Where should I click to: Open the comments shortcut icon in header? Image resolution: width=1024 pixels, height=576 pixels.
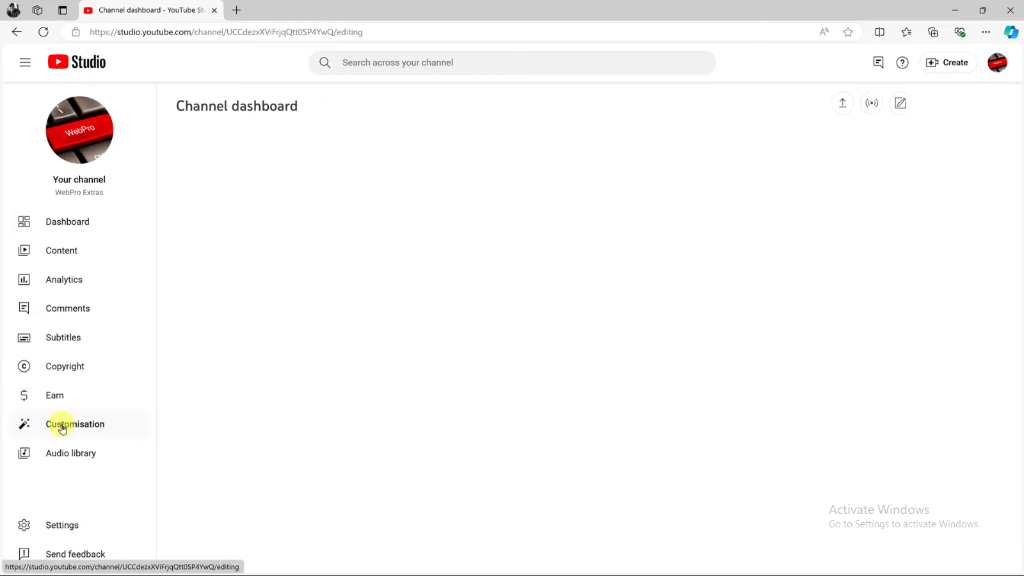coord(878,62)
